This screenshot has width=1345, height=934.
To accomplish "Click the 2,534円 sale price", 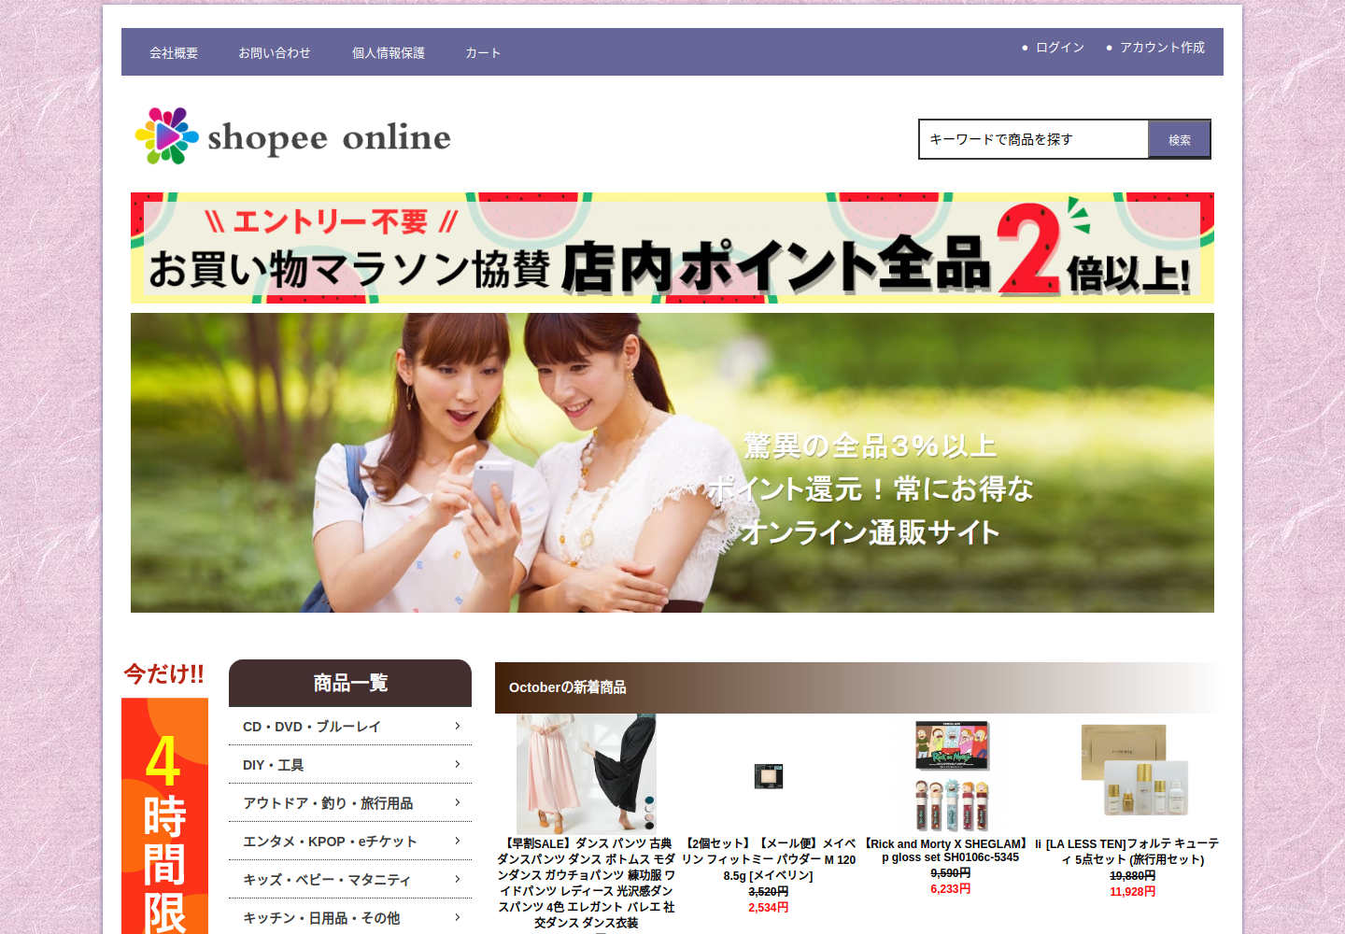I will [769, 907].
